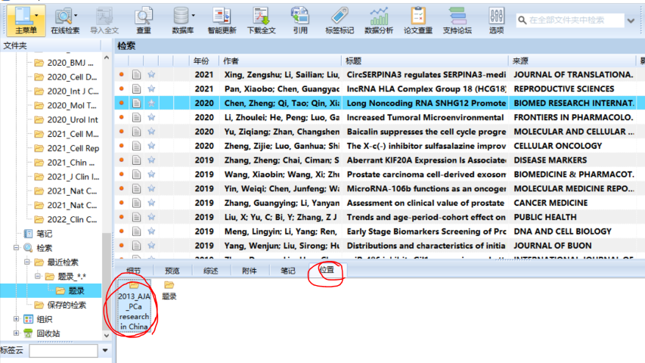Image resolution: width=645 pixels, height=363 pixels.
Task: Open the search scope dropdown arrow
Action: tap(631, 20)
